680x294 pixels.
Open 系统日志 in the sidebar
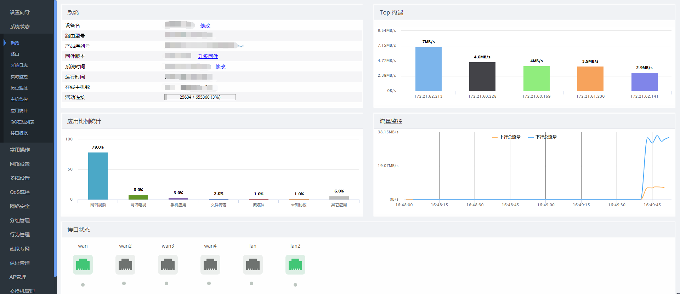click(x=19, y=65)
